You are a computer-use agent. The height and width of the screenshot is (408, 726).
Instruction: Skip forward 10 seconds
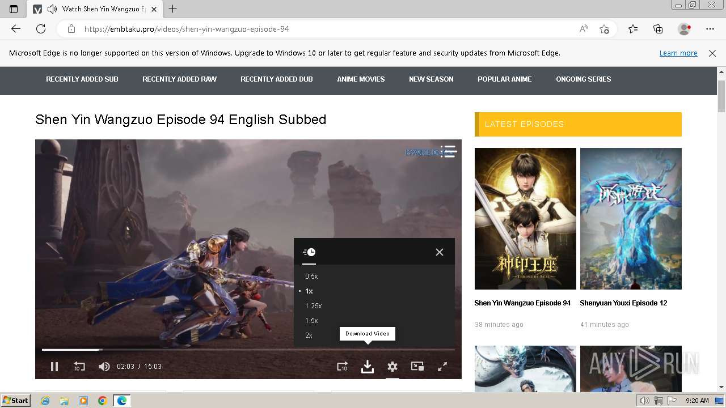pyautogui.click(x=342, y=367)
